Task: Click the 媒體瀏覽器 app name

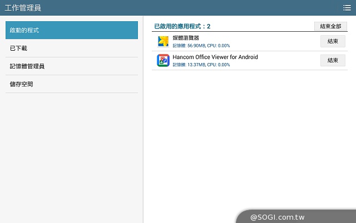Action: (186, 38)
